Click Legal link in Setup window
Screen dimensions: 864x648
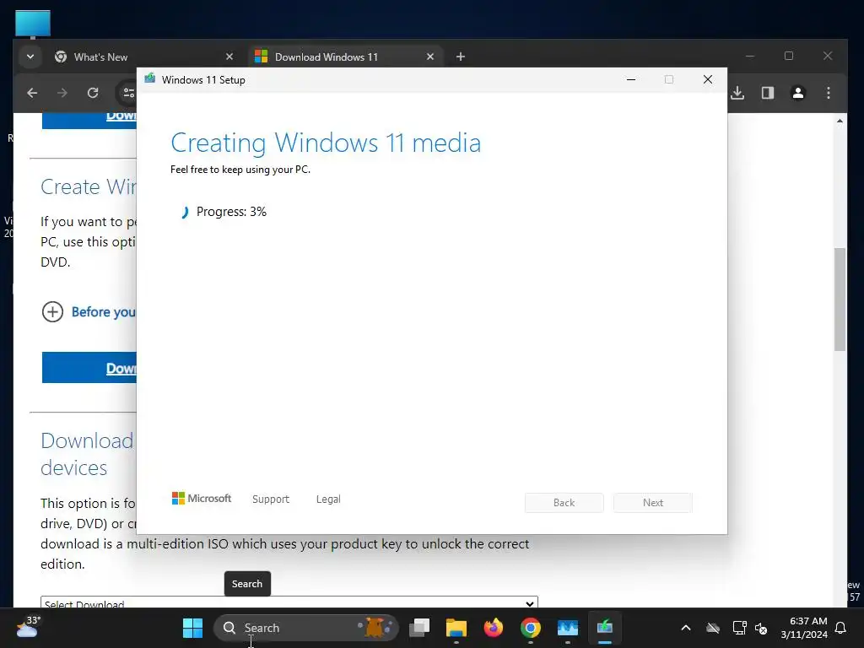point(328,499)
